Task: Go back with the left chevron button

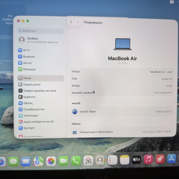Action: tap(71, 22)
